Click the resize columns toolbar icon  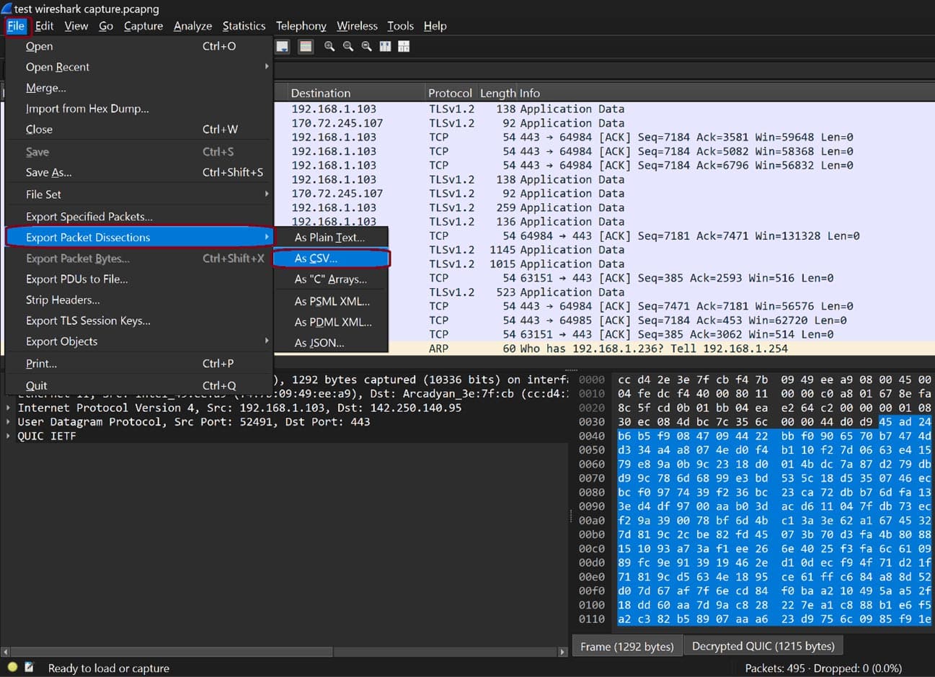pyautogui.click(x=386, y=46)
